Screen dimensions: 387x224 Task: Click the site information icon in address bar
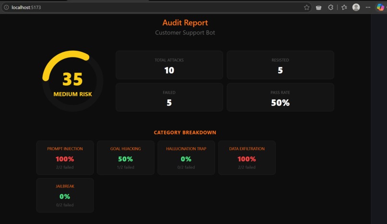pos(6,7)
